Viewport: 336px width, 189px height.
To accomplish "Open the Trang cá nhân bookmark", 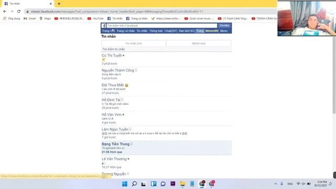I will [136, 19].
